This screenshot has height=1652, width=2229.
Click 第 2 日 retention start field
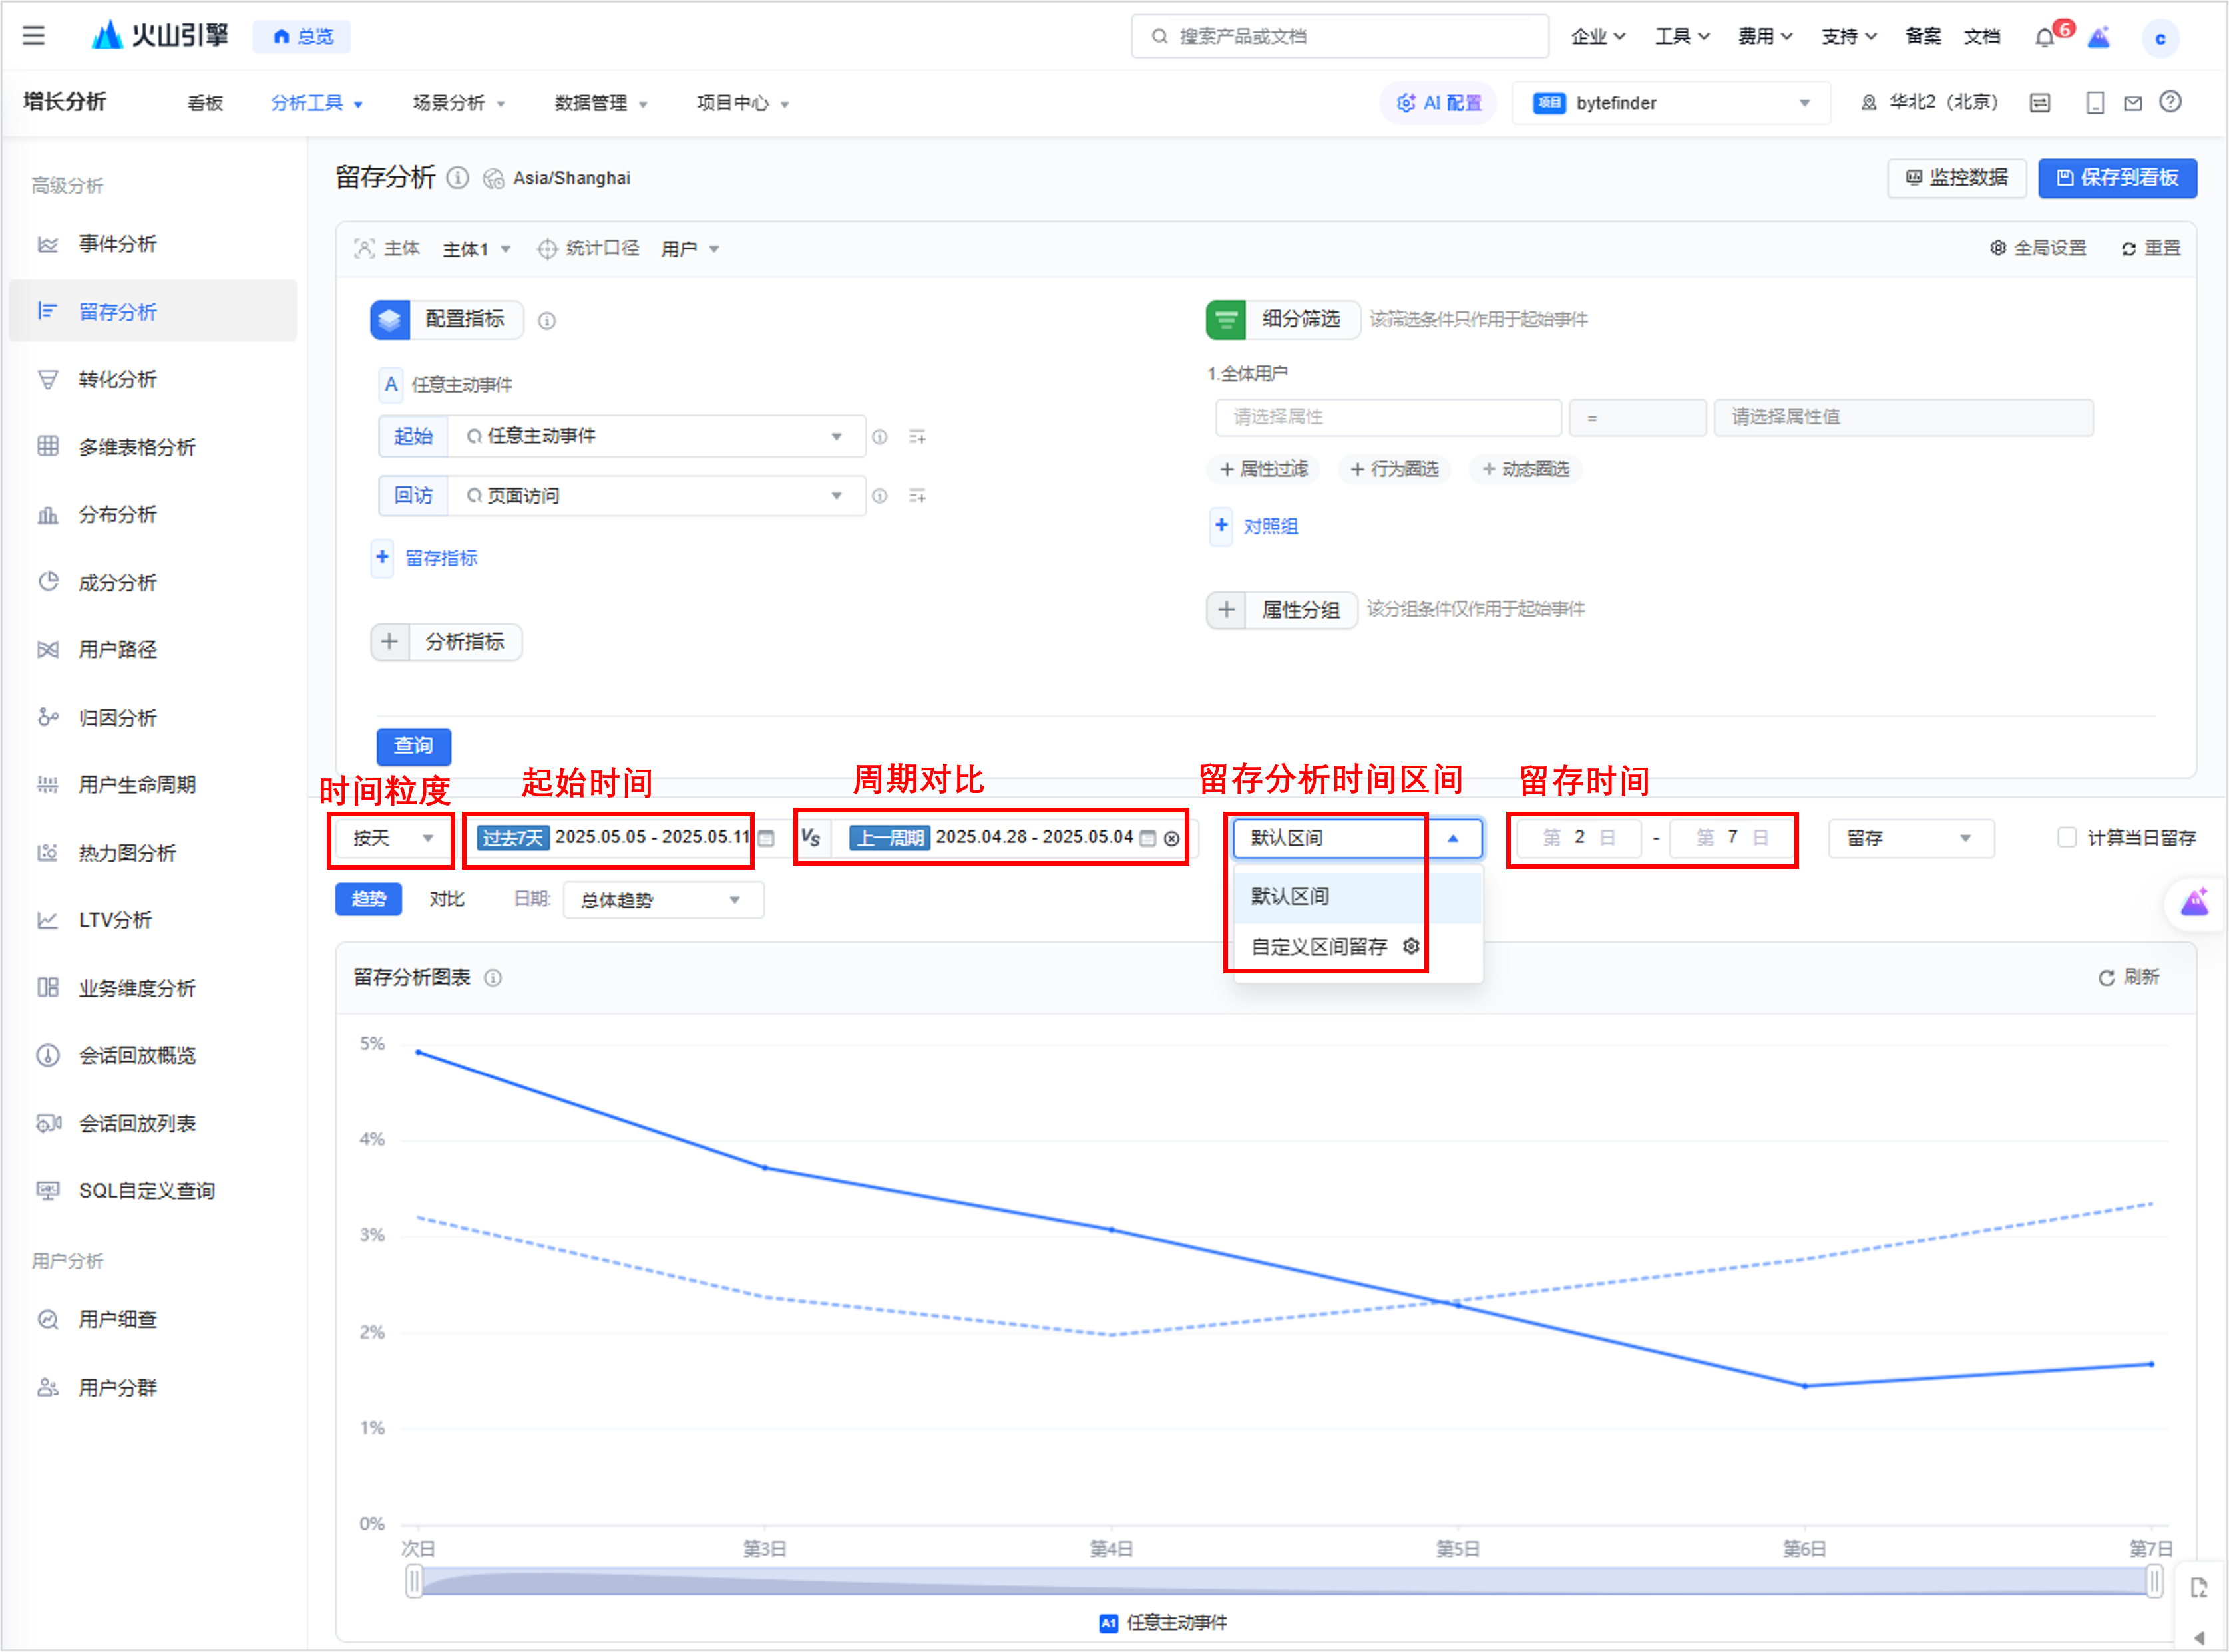[1579, 838]
